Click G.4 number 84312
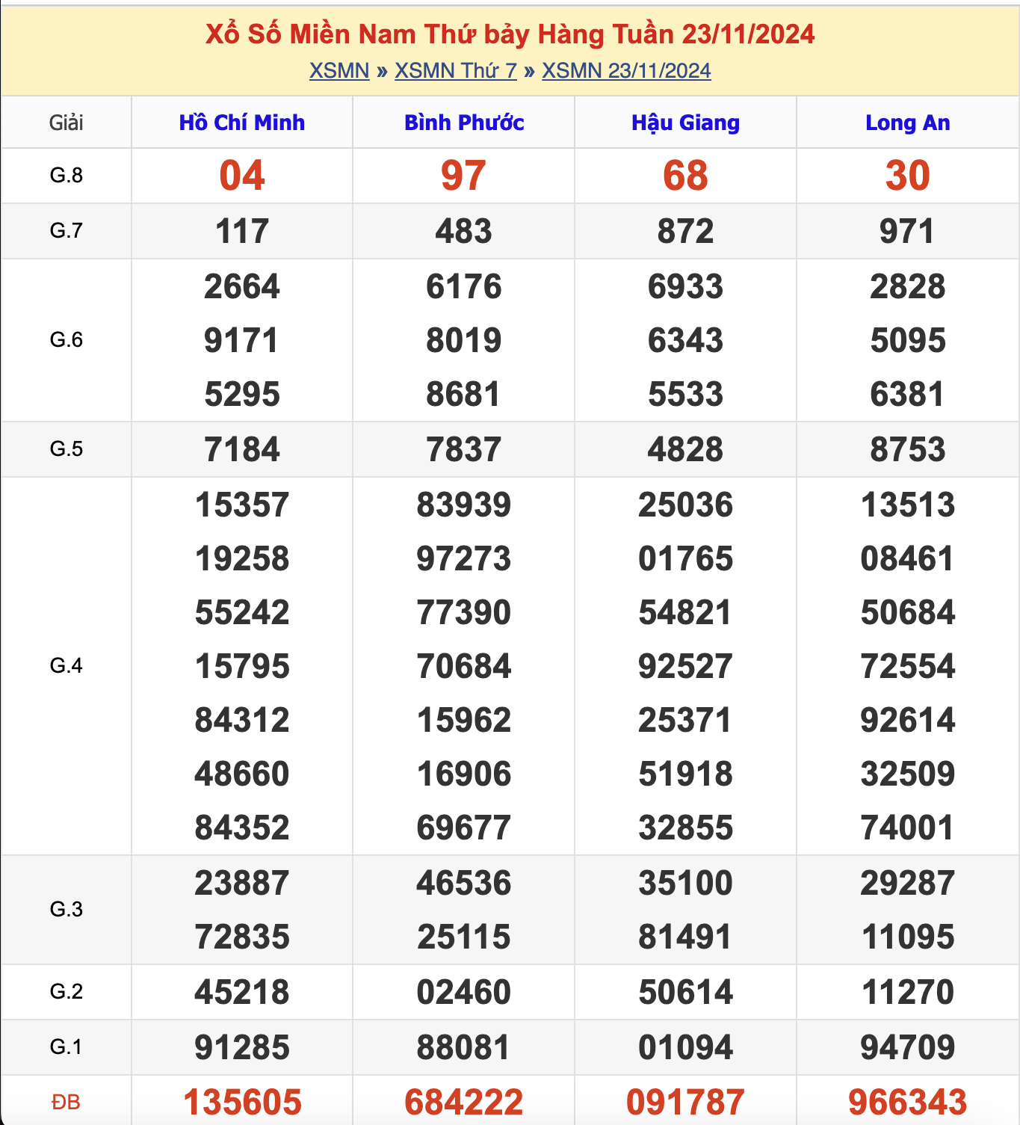Viewport: 1020px width, 1125px height. point(242,720)
